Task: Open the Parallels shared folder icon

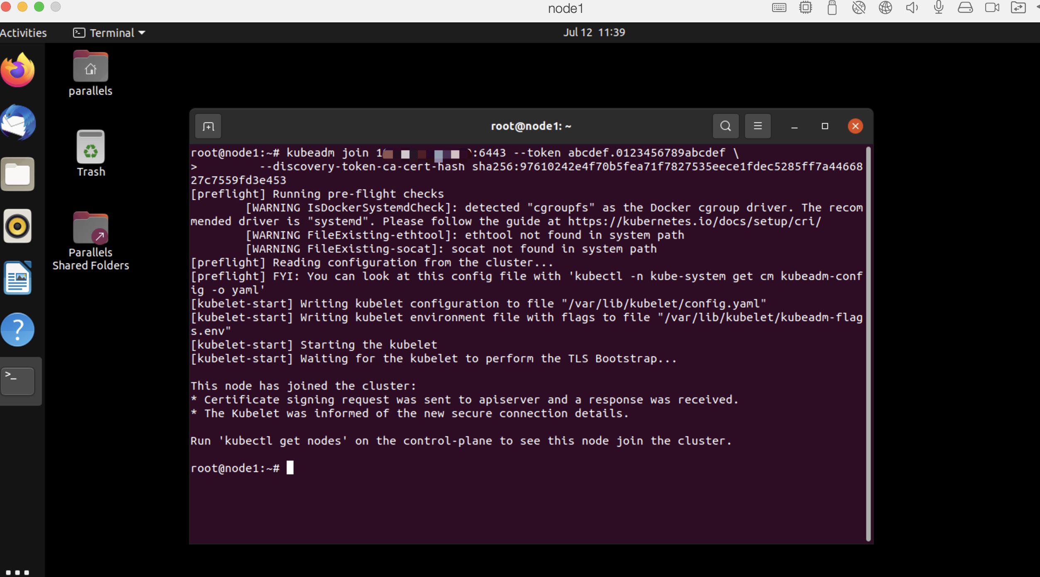Action: click(1018, 7)
